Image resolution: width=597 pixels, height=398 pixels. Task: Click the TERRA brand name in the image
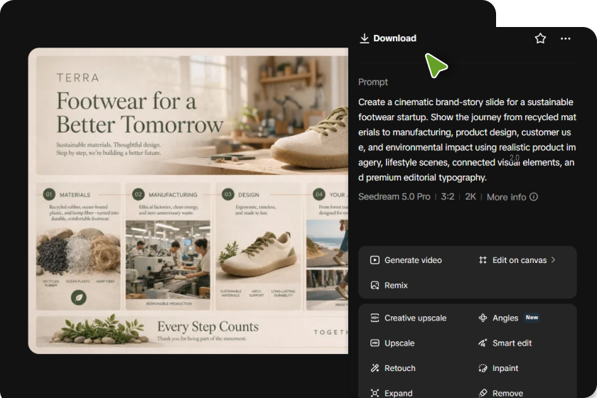(78, 78)
